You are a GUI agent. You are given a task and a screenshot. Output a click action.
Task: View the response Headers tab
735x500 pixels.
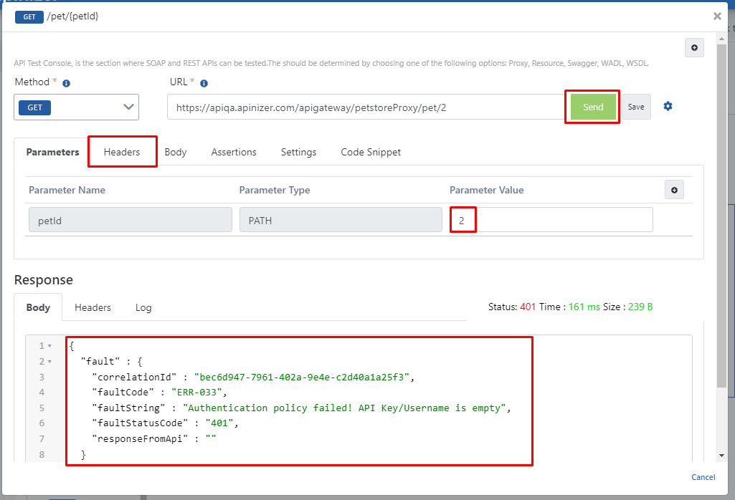(93, 307)
